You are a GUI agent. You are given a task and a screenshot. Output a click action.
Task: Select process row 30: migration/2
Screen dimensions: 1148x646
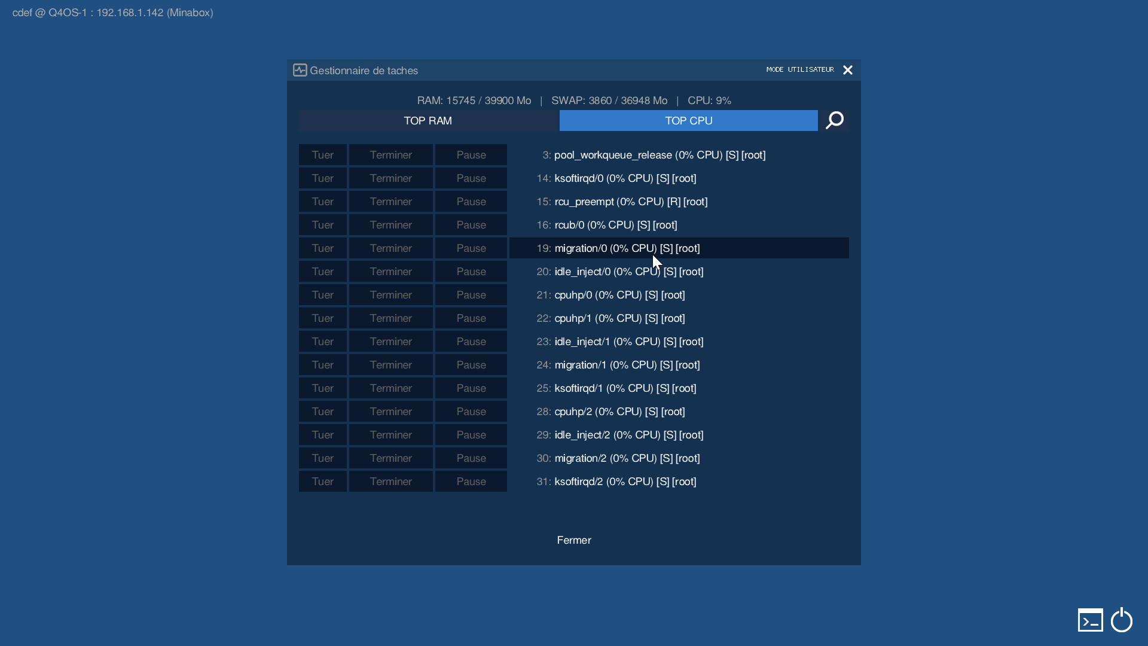679,458
